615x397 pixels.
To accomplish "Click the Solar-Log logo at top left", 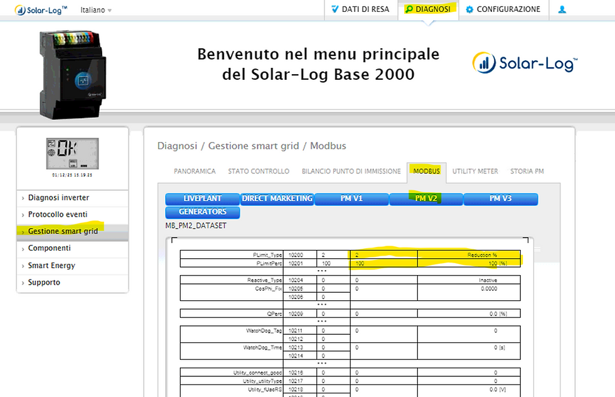I will click(41, 10).
